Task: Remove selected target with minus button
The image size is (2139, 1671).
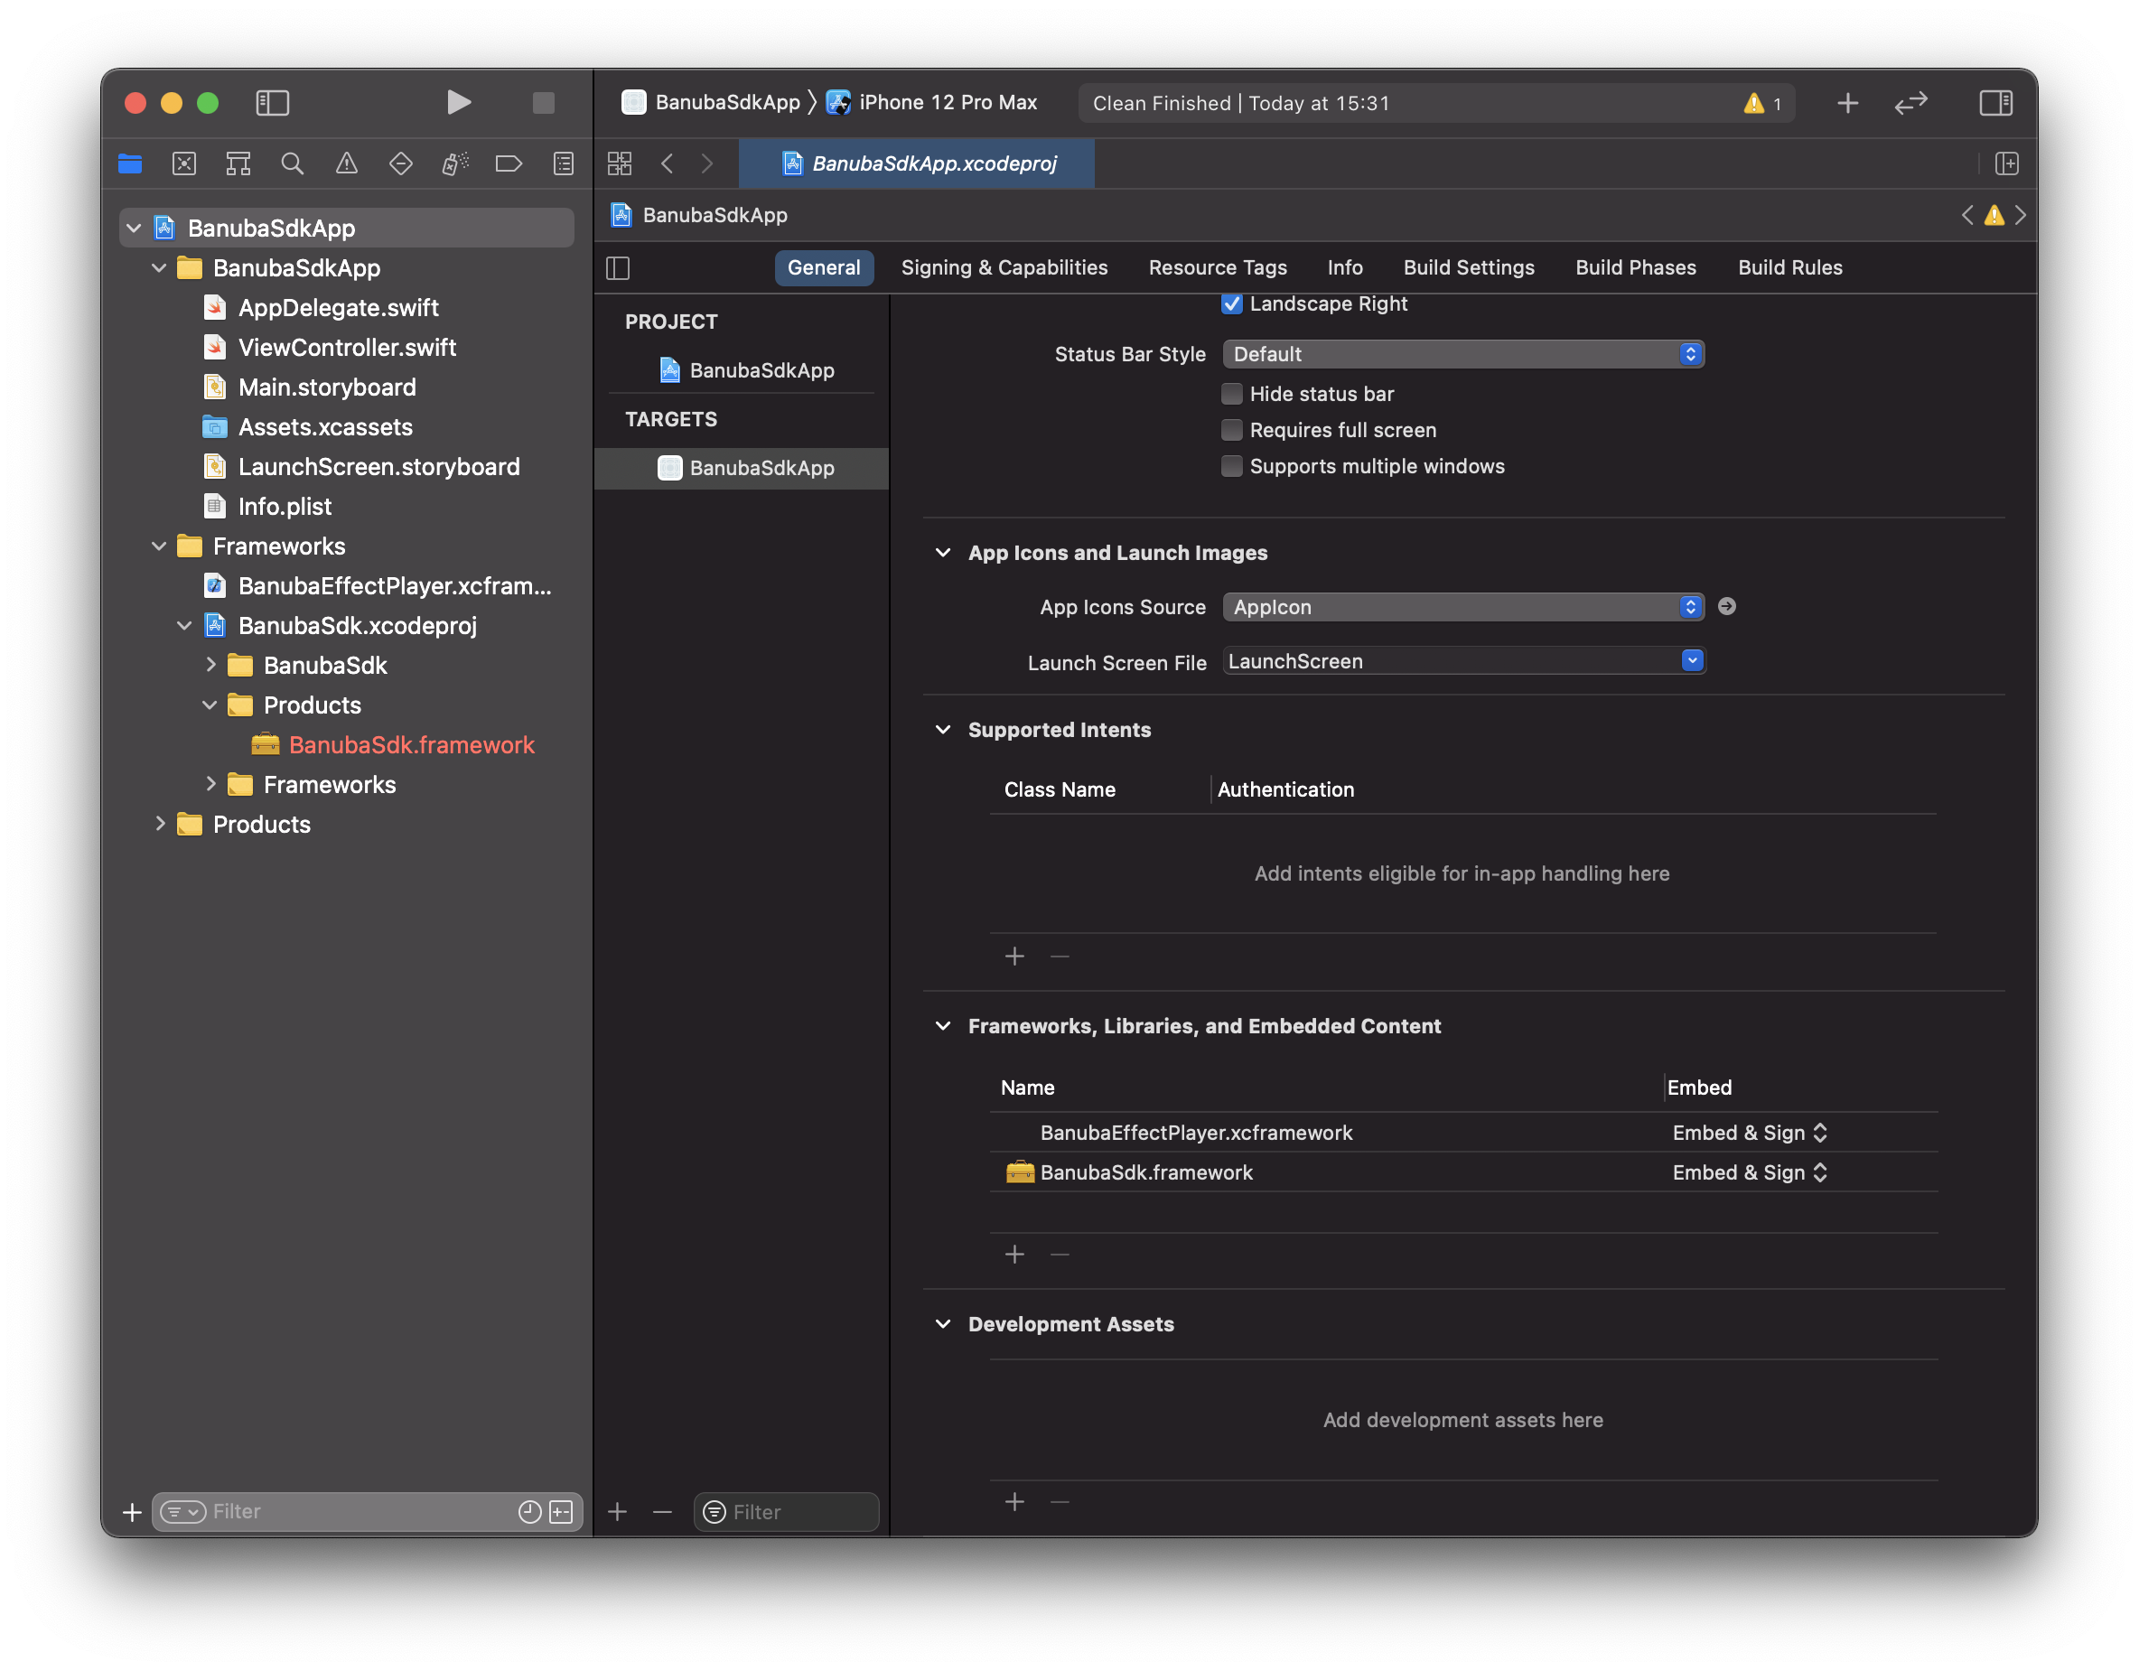Action: (662, 1511)
